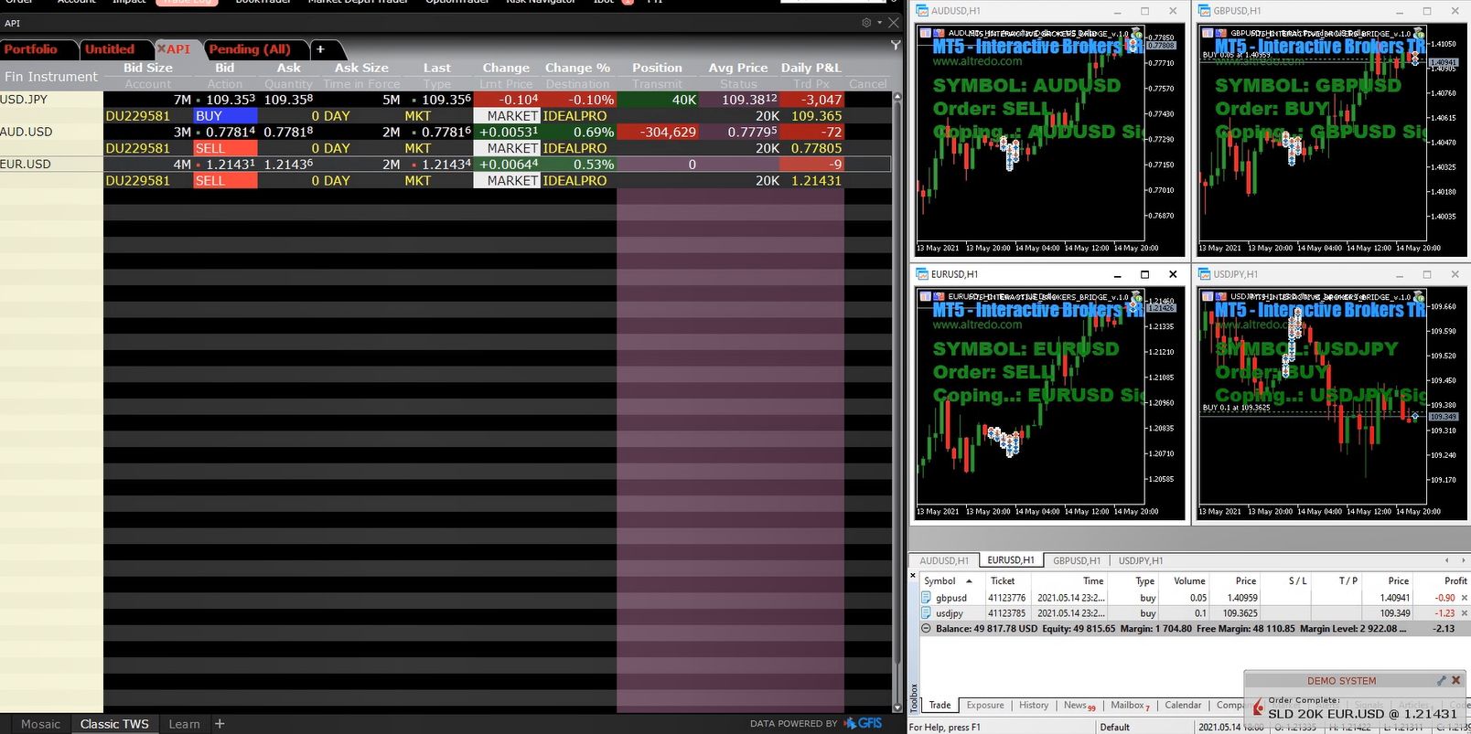Maximize the EURUSD,H1 chart window
This screenshot has height=734, width=1471.
(x=1144, y=274)
